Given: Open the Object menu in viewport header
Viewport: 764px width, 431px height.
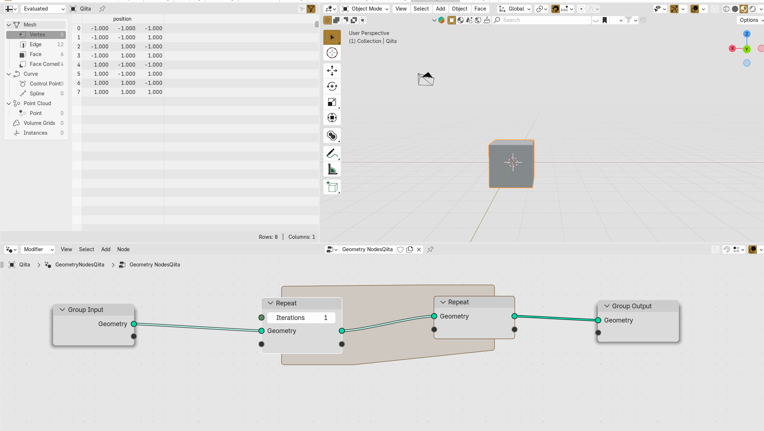Looking at the screenshot, I should (x=459, y=9).
